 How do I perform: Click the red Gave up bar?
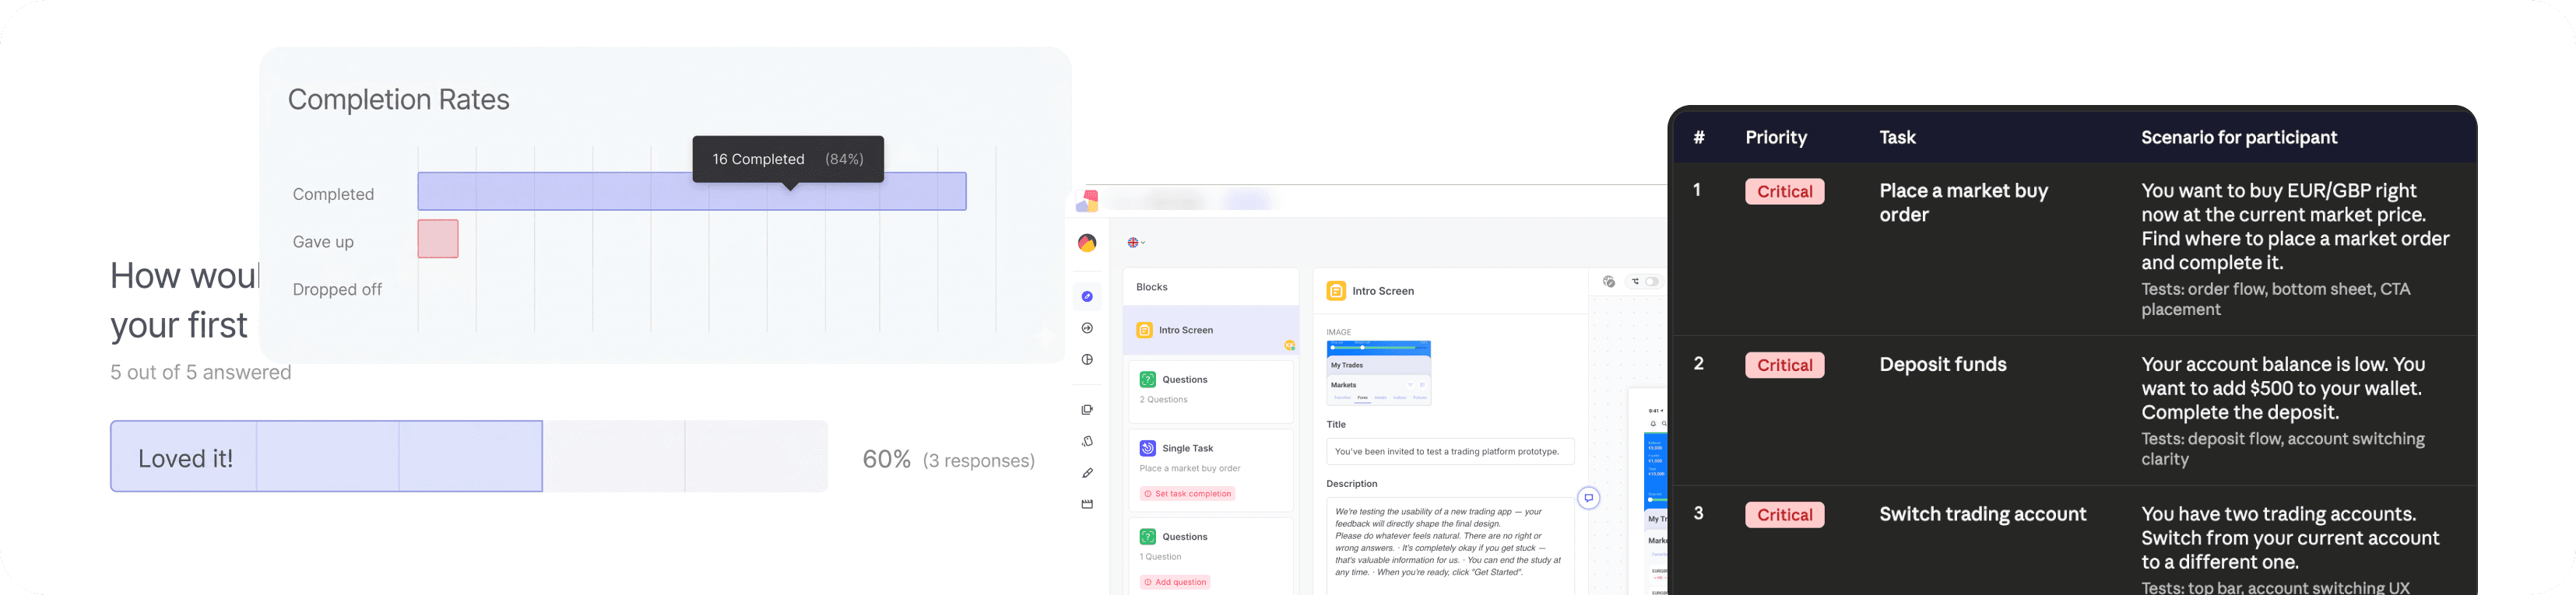click(x=438, y=240)
